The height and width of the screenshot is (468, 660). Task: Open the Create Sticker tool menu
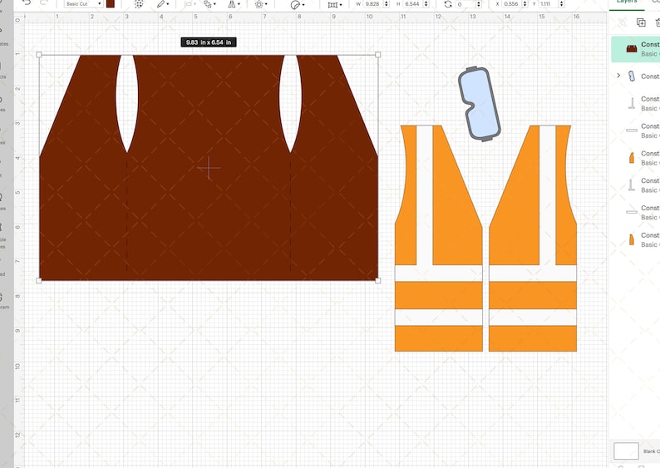point(298,5)
